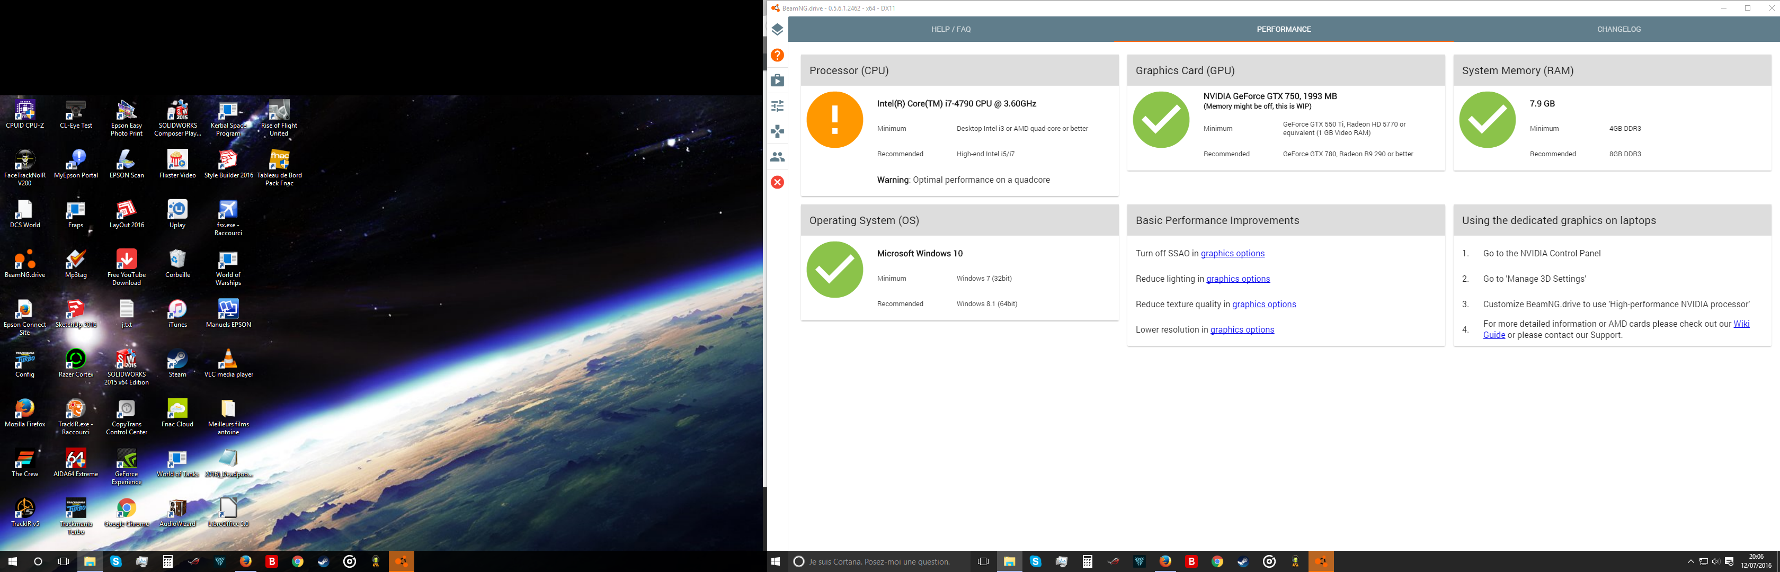Open the clock showing 20:06
The height and width of the screenshot is (572, 1780).
click(x=1756, y=561)
